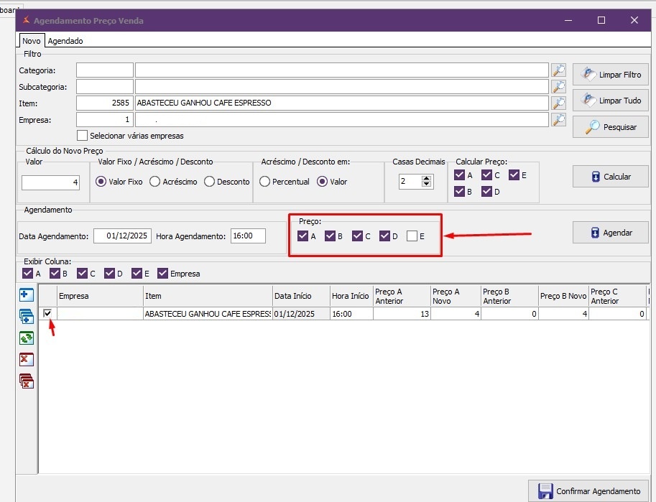Uncheck Calcular Preço B checkbox
This screenshot has height=502, width=656.
459,192
